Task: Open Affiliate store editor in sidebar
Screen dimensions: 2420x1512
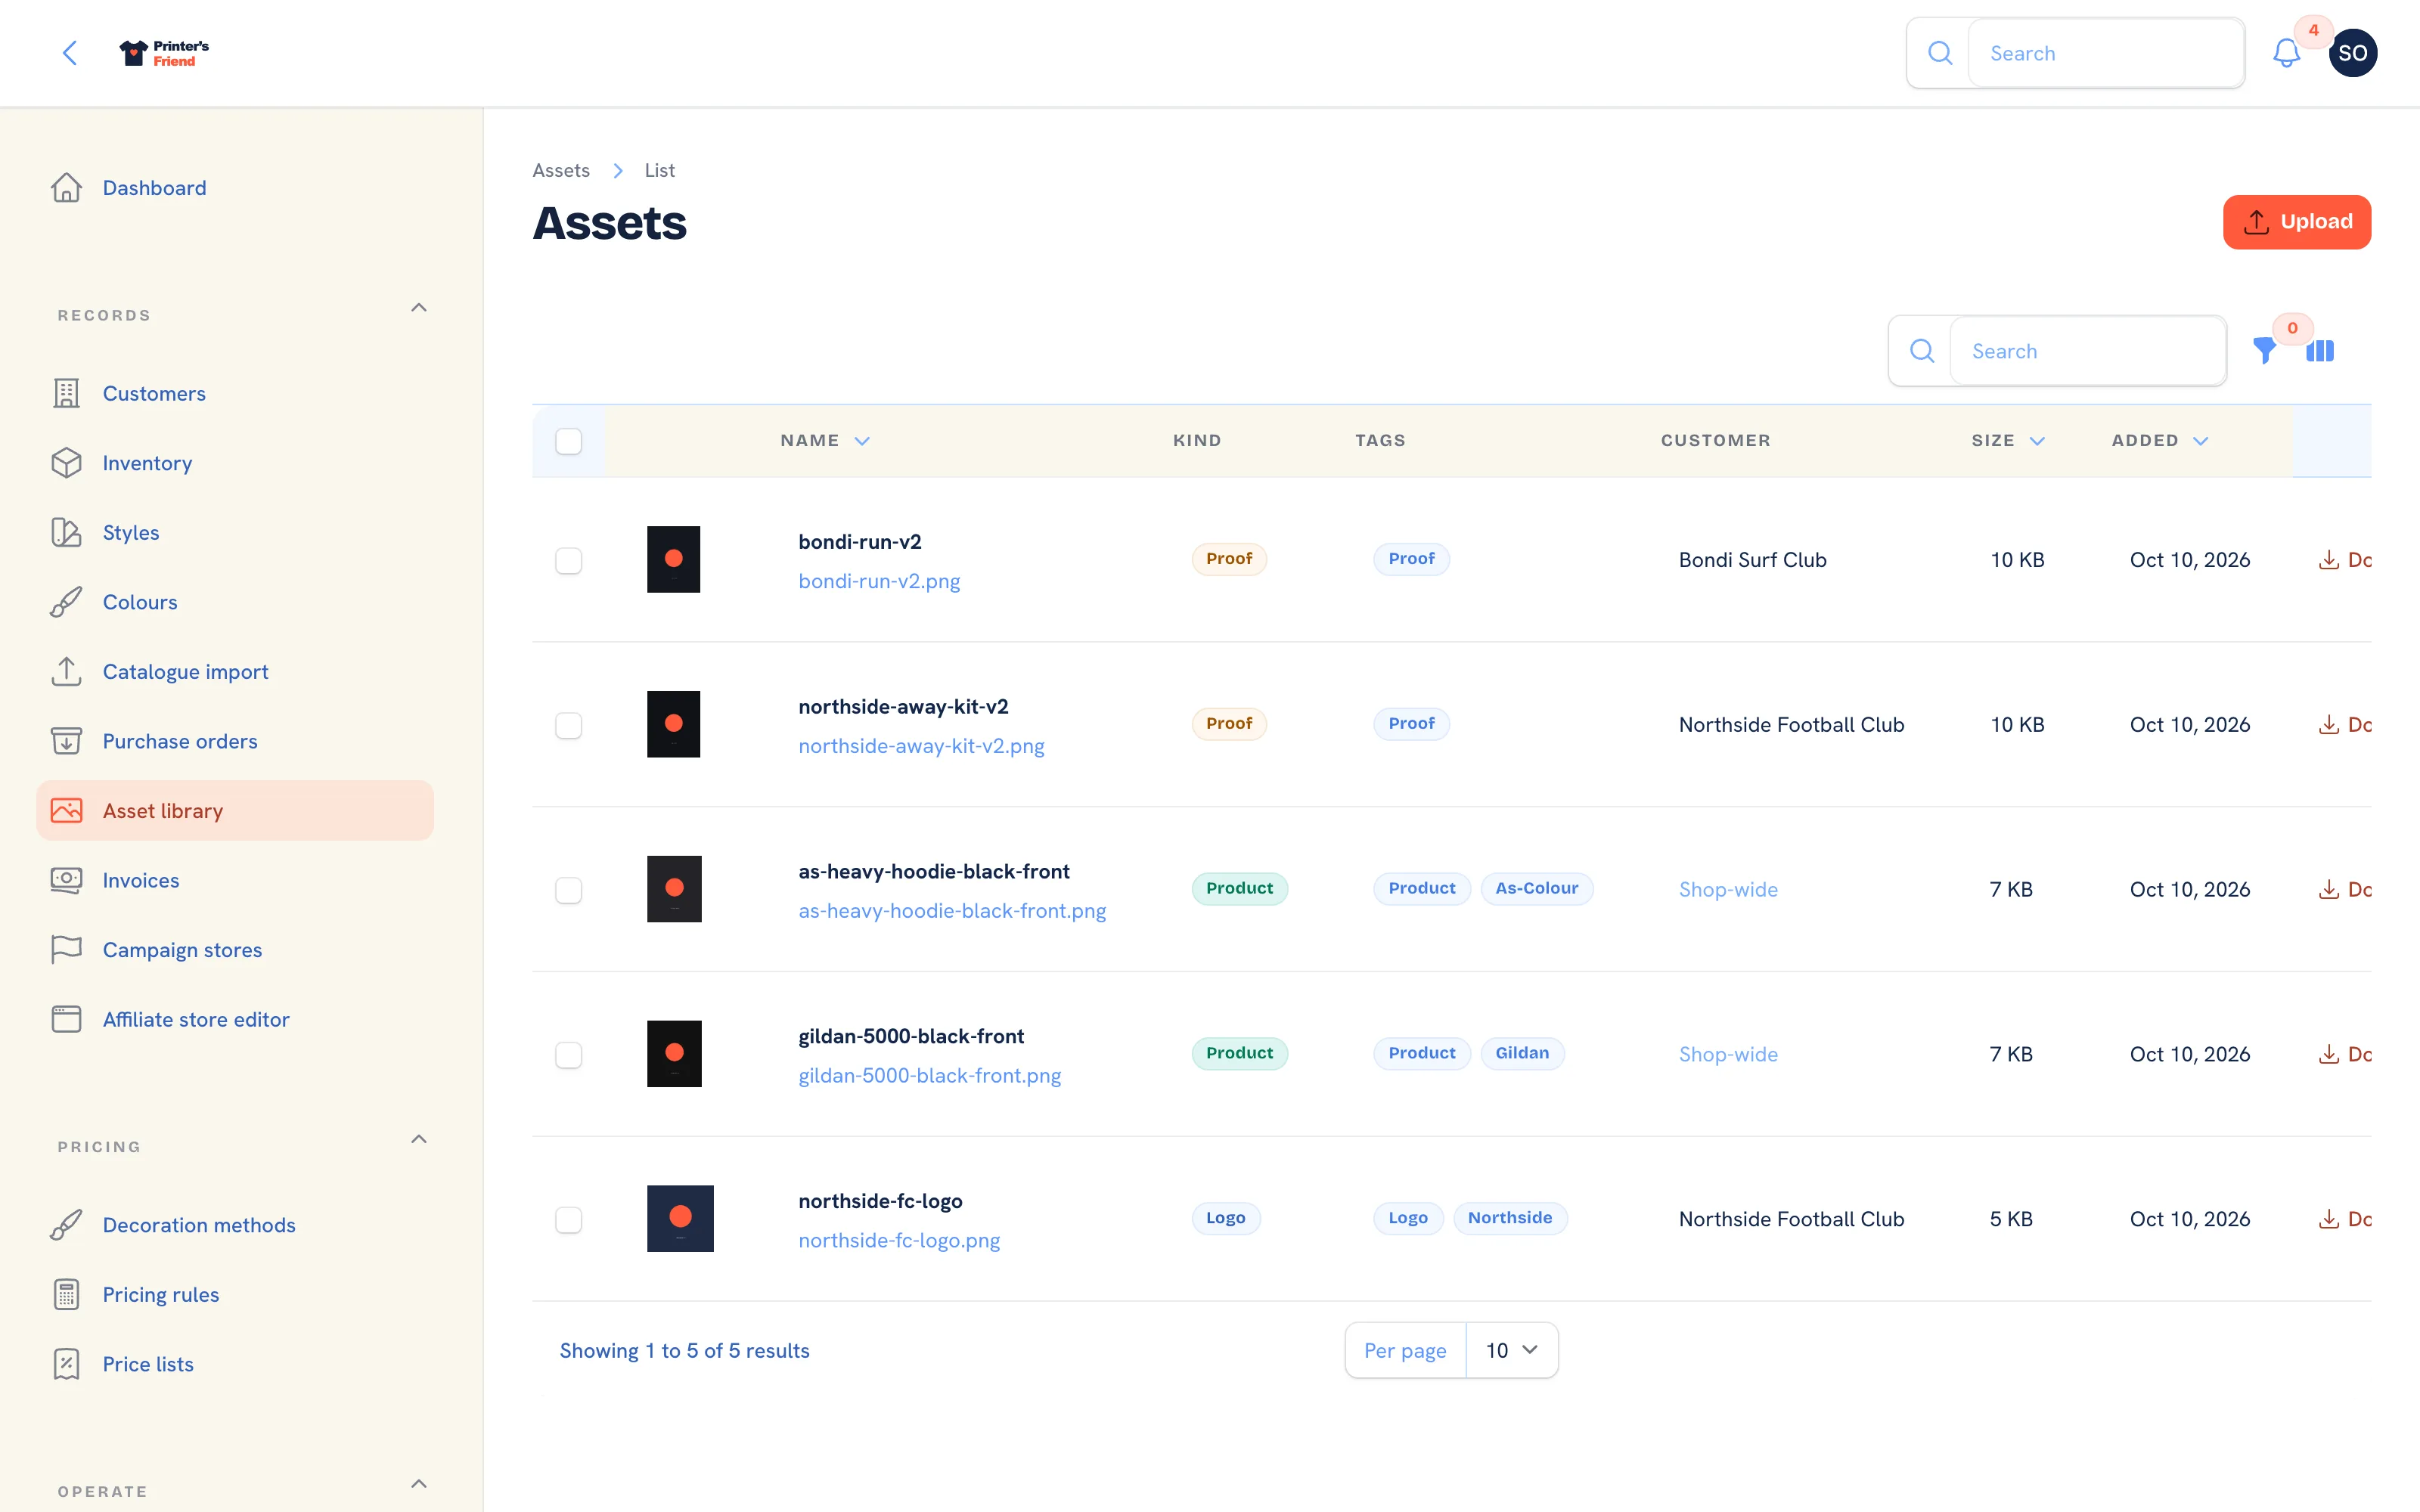Action: (x=235, y=1020)
